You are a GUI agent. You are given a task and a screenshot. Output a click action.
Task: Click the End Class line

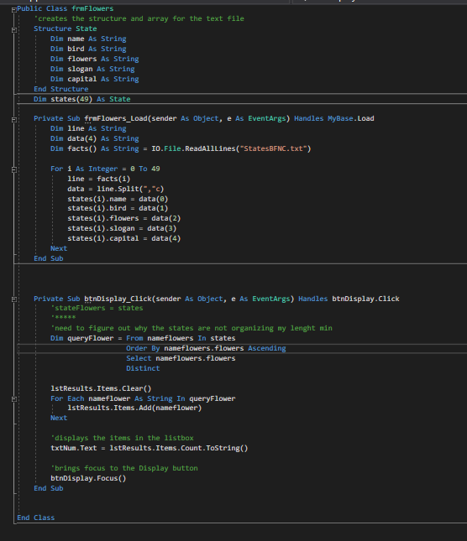(36, 518)
